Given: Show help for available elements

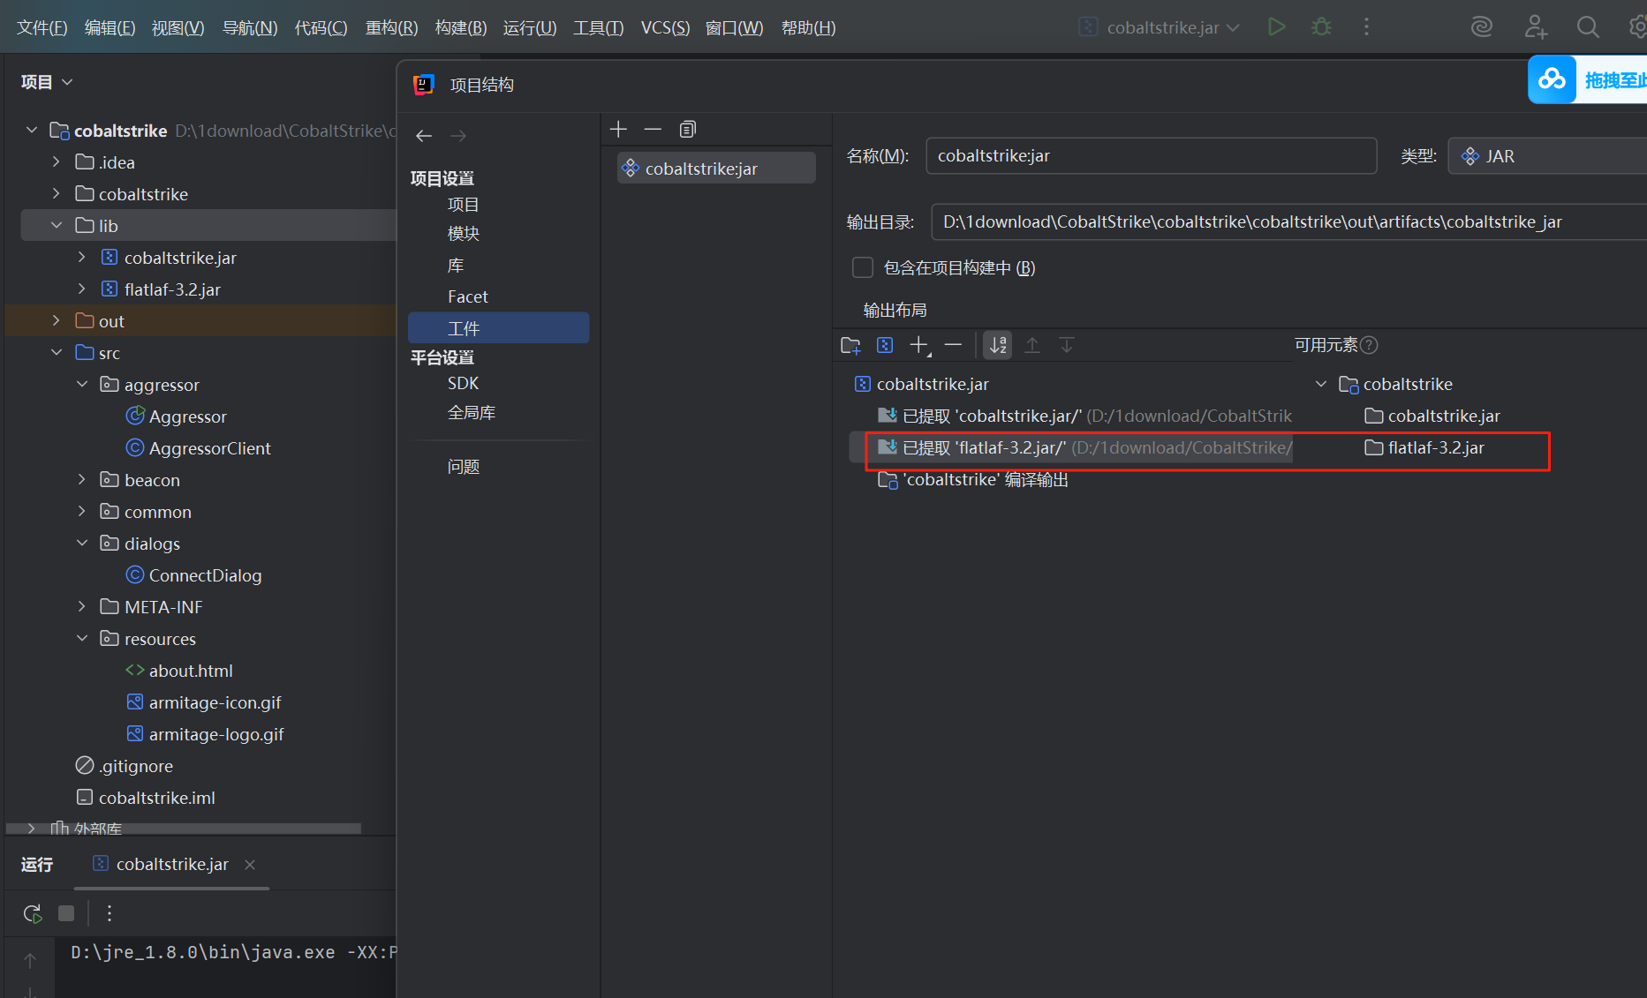Looking at the screenshot, I should pos(1369,345).
